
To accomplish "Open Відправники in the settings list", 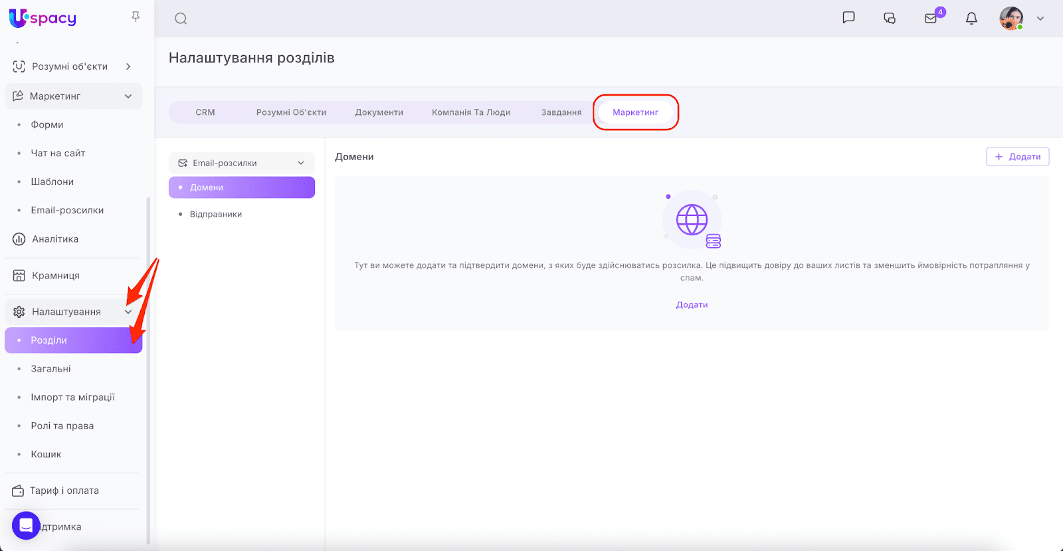I will tap(216, 214).
